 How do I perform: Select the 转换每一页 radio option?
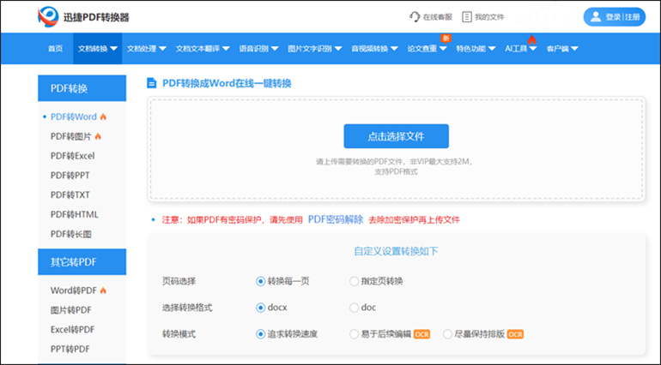coord(260,281)
